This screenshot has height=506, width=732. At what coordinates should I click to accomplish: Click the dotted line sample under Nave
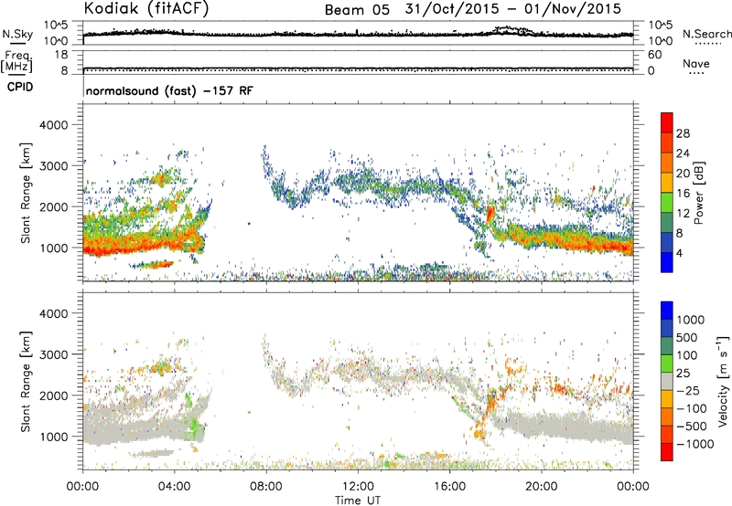696,74
